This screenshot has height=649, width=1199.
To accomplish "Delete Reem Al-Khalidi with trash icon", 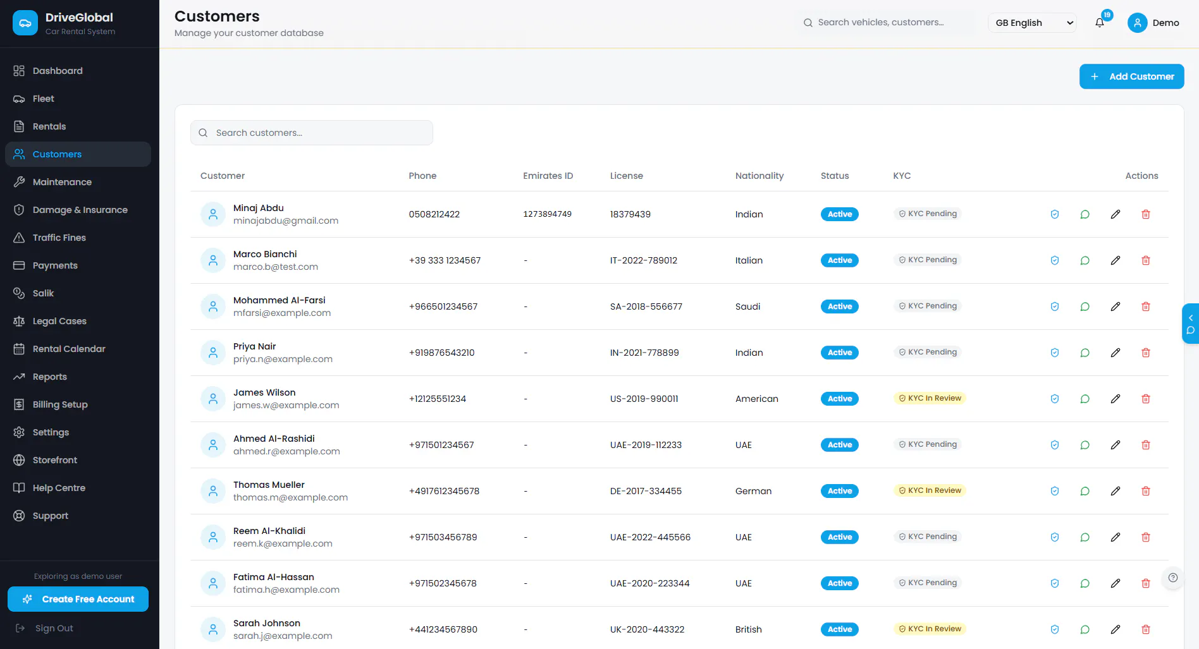I will pos(1145,537).
